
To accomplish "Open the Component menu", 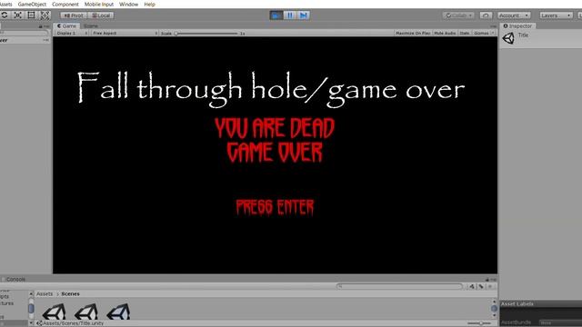I will click(65, 5).
